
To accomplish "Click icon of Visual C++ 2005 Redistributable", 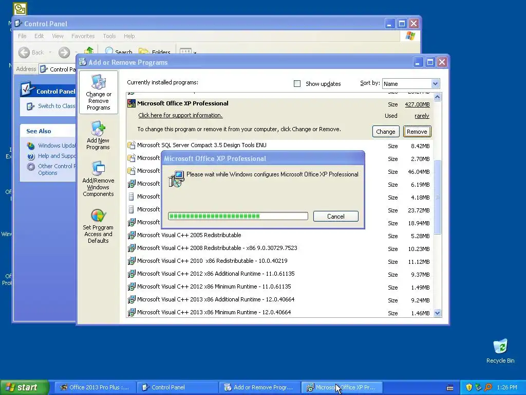I will coord(131,235).
